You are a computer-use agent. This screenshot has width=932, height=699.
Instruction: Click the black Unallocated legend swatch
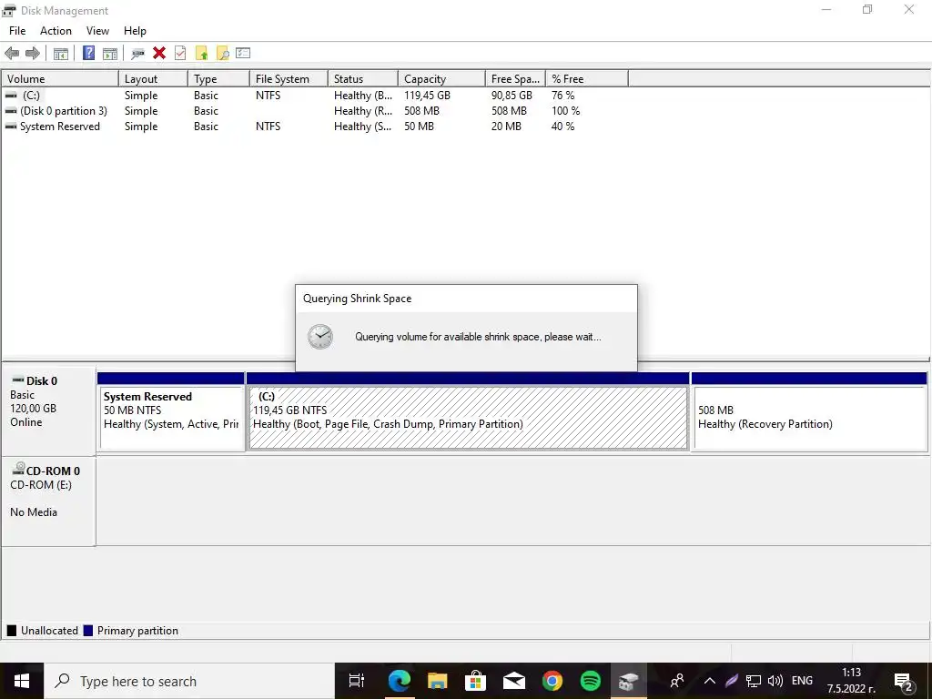(12, 631)
